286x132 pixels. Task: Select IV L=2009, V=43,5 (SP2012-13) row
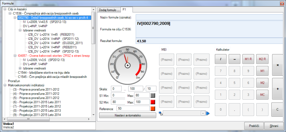click(x=45, y=22)
